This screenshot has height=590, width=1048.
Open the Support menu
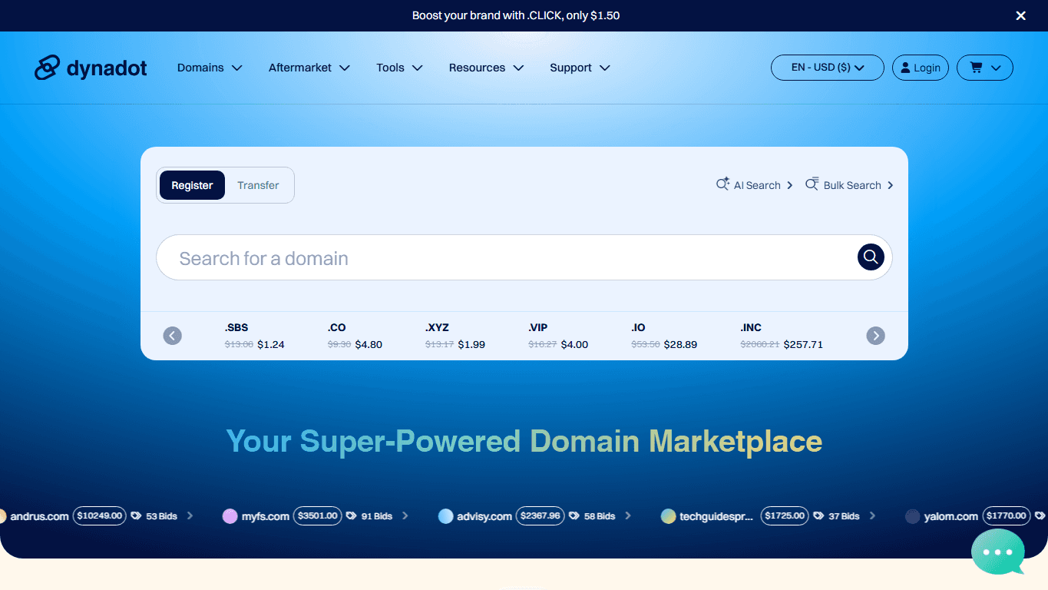pyautogui.click(x=580, y=68)
